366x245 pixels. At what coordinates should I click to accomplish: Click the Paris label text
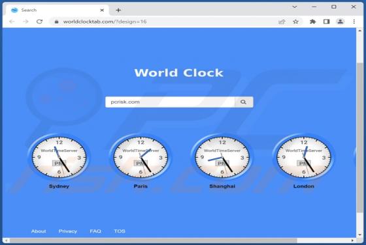point(141,186)
